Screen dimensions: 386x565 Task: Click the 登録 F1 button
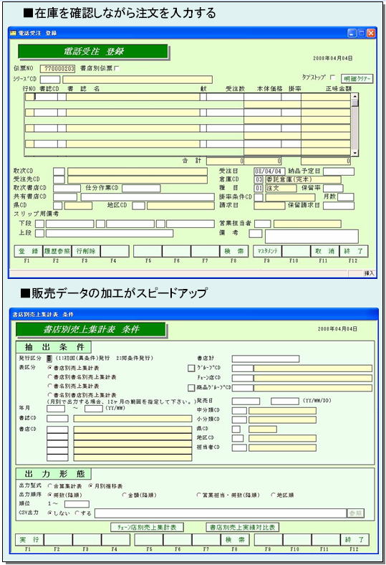[29, 251]
